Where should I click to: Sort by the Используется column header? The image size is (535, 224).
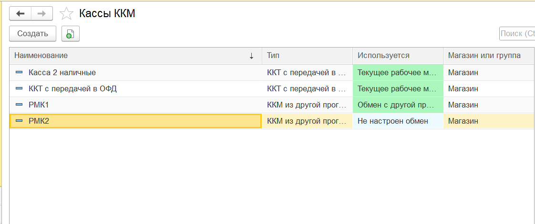click(398, 56)
